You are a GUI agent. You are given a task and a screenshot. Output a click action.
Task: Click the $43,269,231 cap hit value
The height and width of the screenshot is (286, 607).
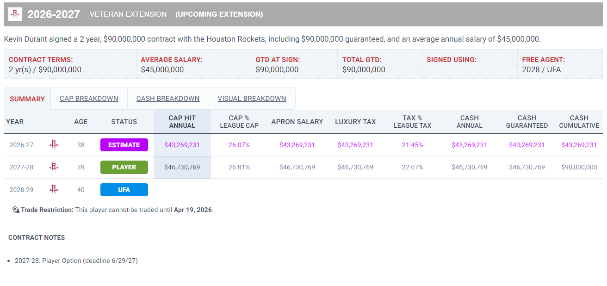[x=182, y=145]
